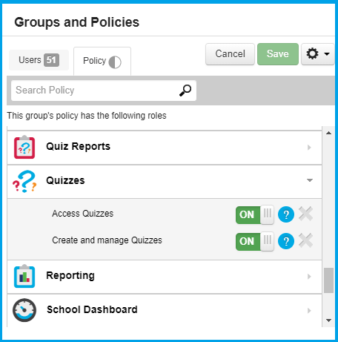Focus the Search Policy field
Screen dimensions: 338x342
(x=104, y=91)
